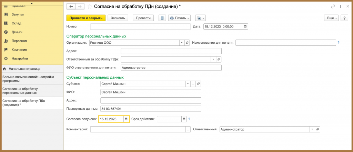Show help hint for Срок действия

pyautogui.click(x=189, y=119)
